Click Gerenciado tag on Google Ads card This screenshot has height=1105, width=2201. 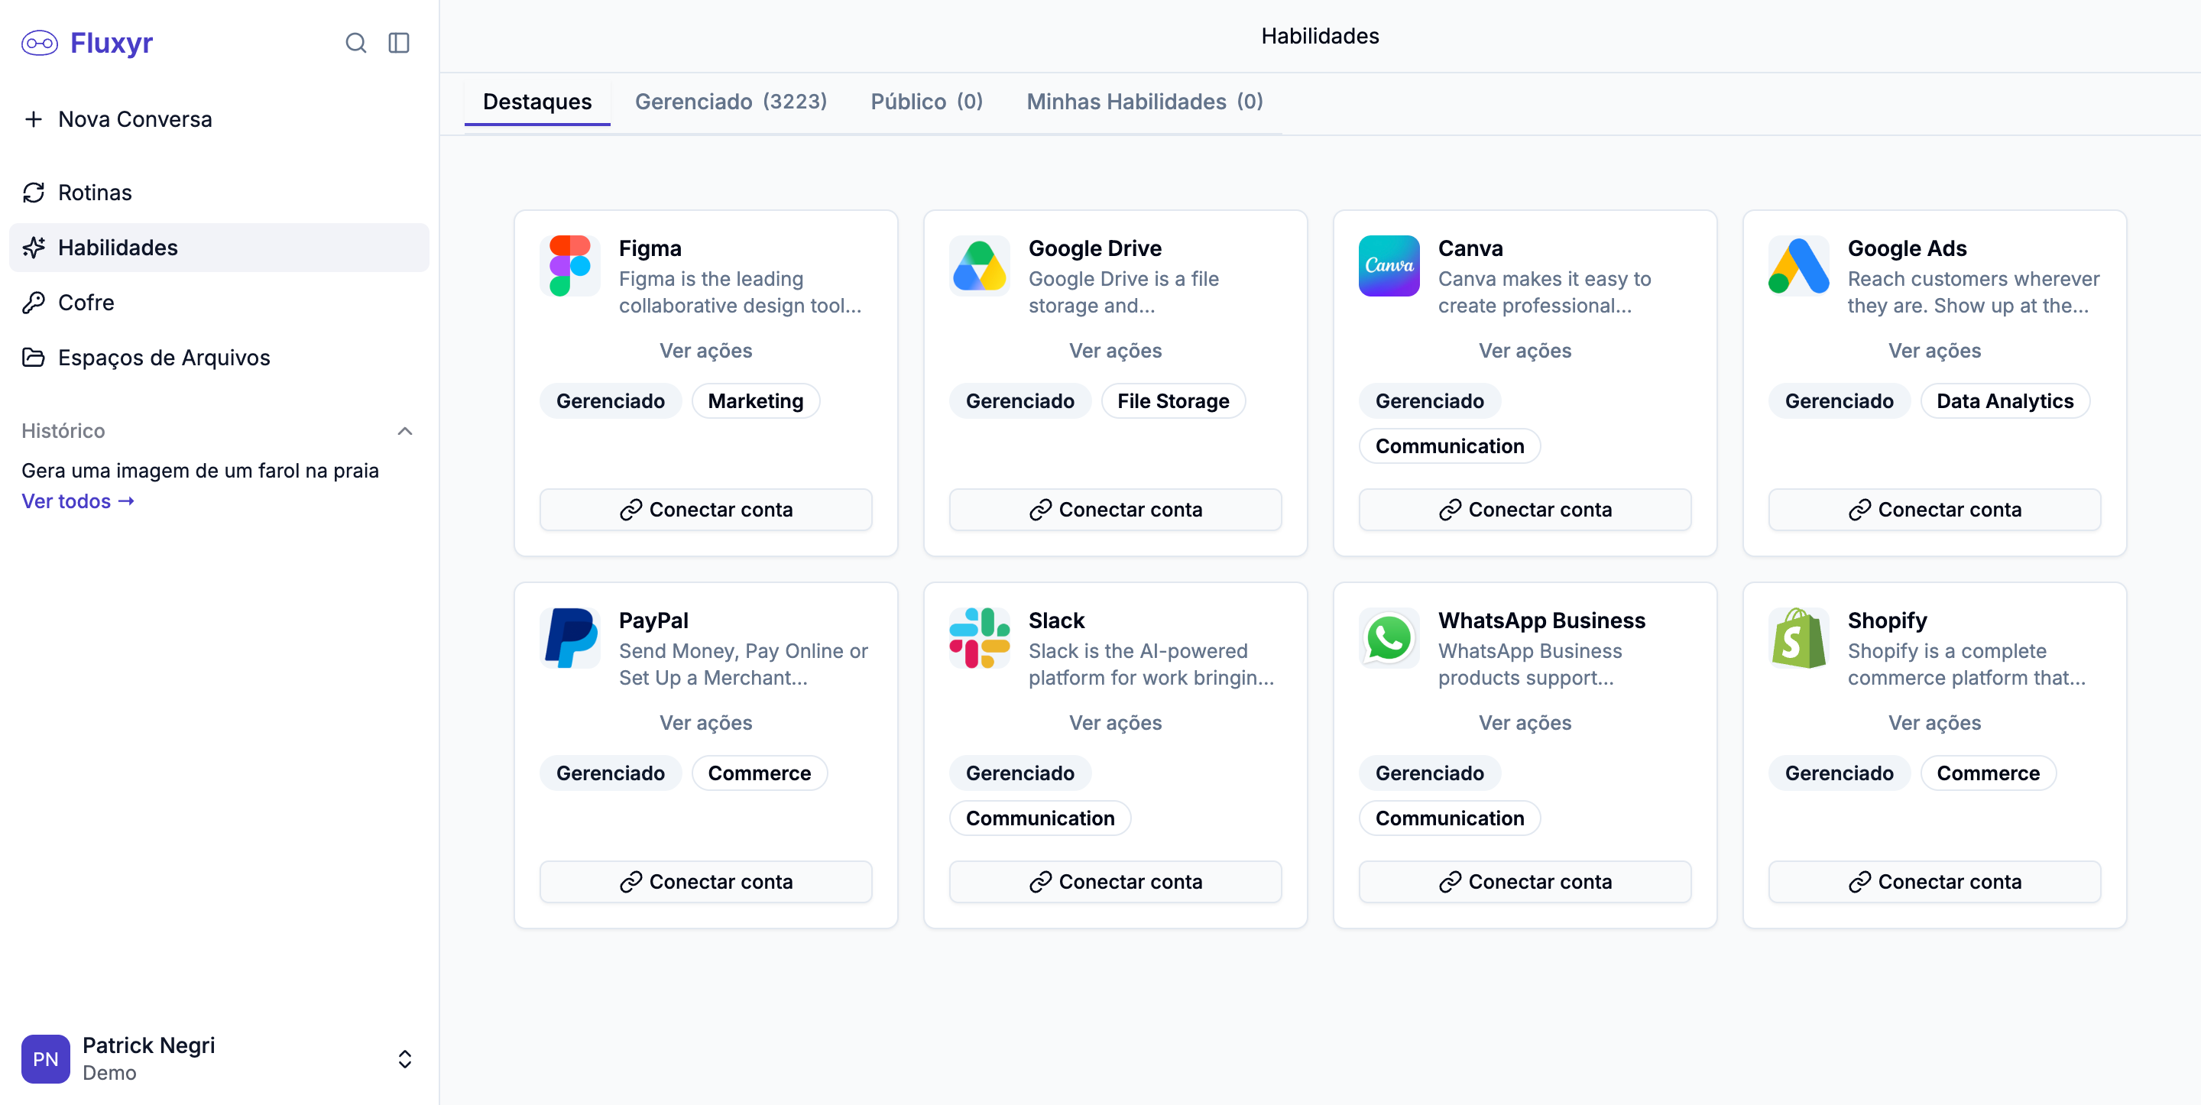(1839, 400)
